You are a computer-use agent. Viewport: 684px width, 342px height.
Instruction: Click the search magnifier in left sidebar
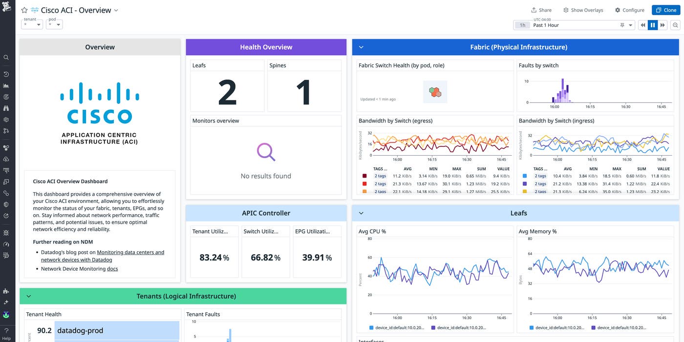[x=6, y=58]
